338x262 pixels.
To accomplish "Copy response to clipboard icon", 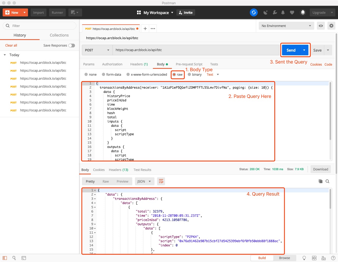I will [x=321, y=181].
